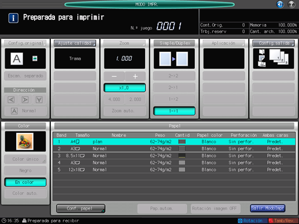The width and height of the screenshot is (299, 224).
Task: Click the zoom plus button
Action: pos(135,76)
